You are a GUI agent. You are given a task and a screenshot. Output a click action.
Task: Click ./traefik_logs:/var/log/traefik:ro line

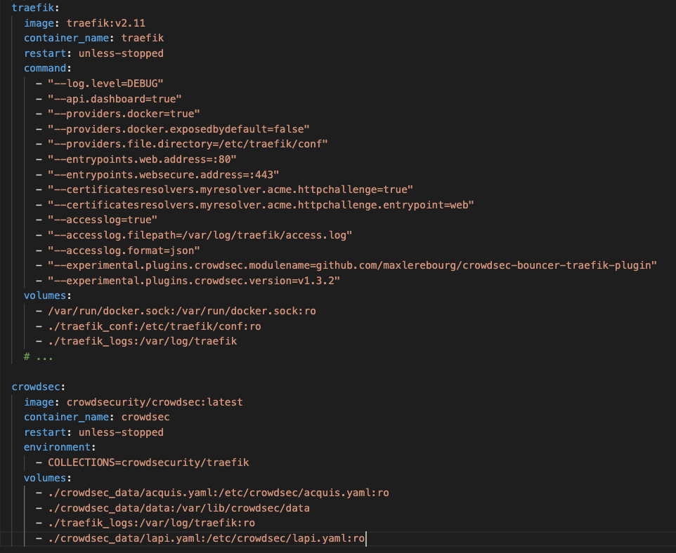click(145, 523)
